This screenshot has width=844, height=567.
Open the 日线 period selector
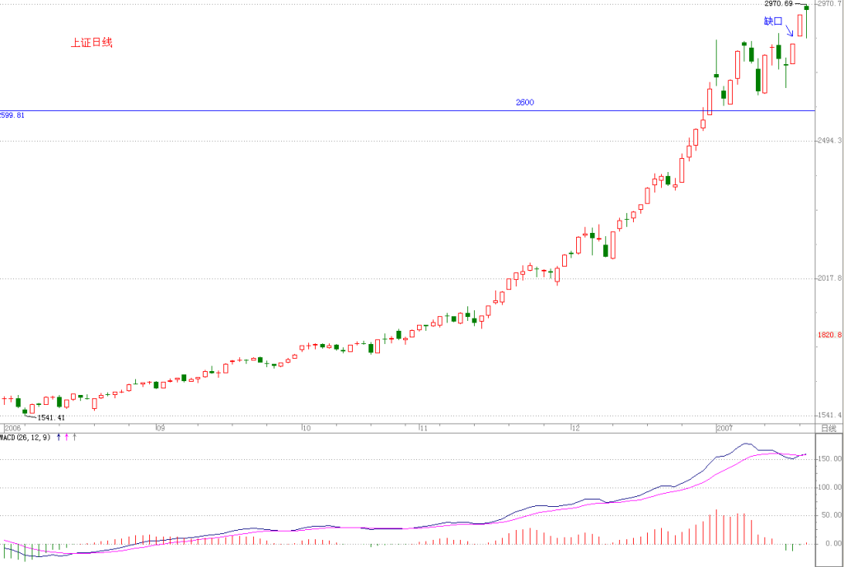[828, 429]
